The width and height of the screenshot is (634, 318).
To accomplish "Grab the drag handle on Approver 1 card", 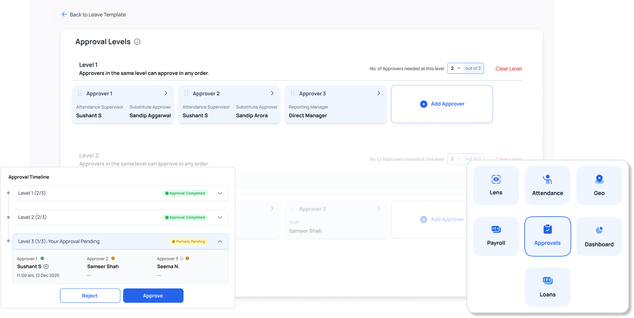I will point(80,93).
